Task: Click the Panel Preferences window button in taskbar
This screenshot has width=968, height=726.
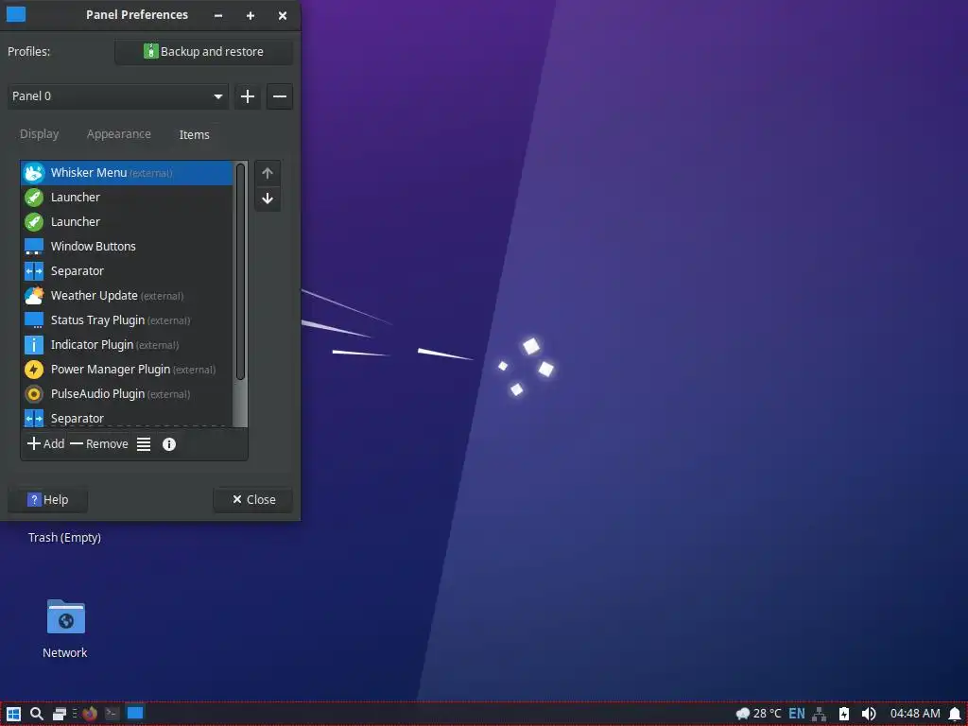Action: pos(135,714)
